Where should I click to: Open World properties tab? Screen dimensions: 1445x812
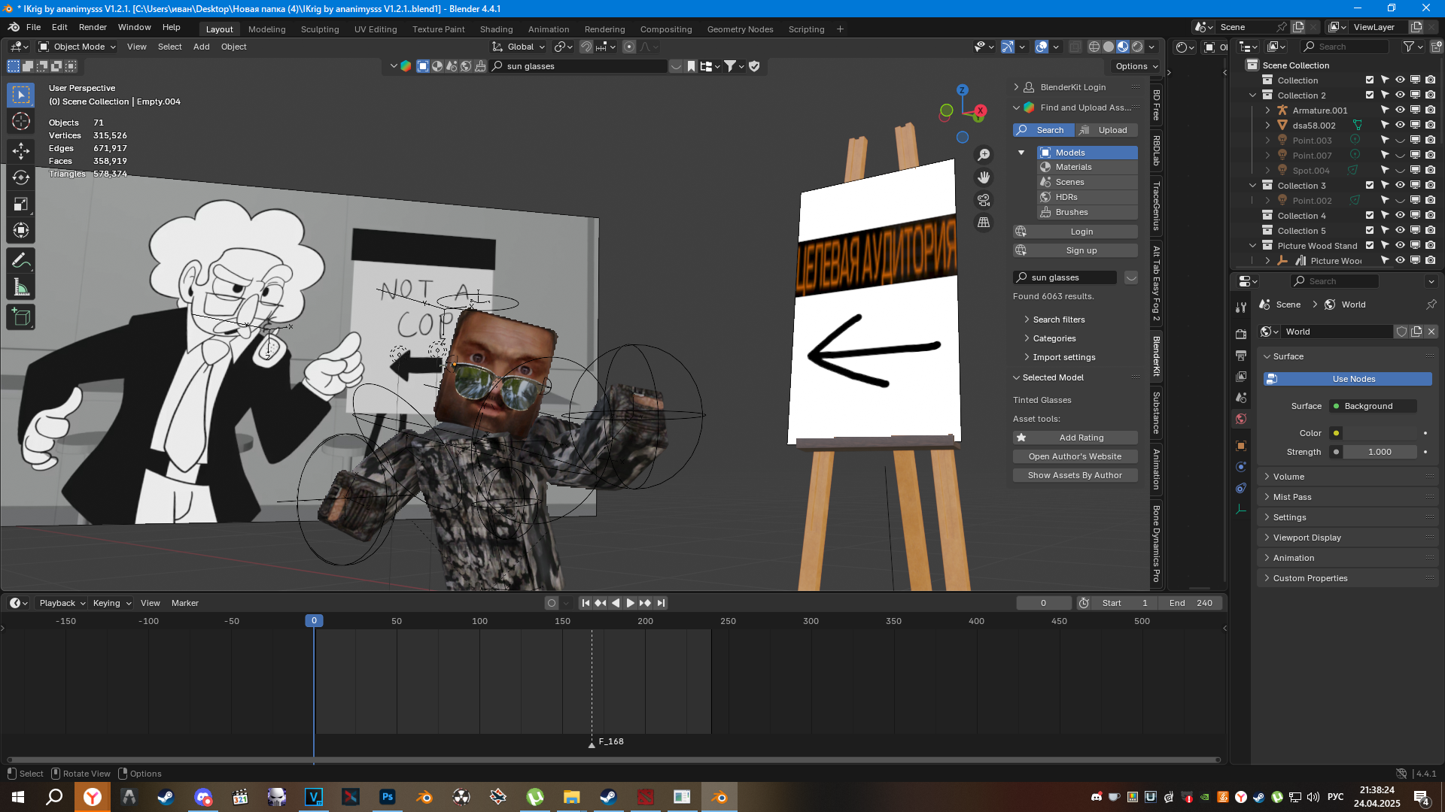coord(1241,419)
